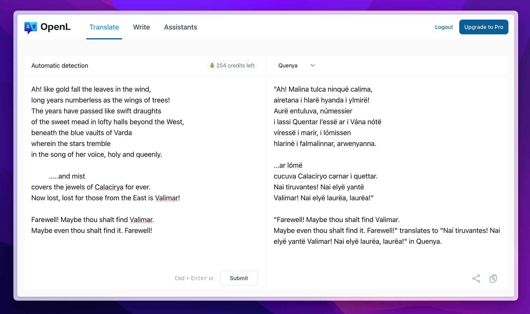Open the Quenya target language dropdown
The image size is (530, 314).
[288, 66]
